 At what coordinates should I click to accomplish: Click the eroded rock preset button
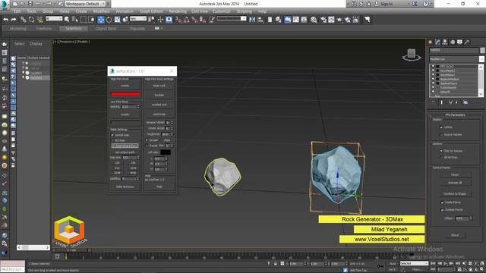159,105
